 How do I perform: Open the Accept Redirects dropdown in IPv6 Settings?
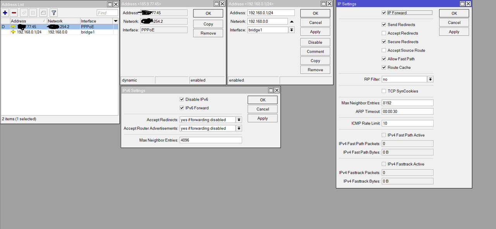pos(239,120)
